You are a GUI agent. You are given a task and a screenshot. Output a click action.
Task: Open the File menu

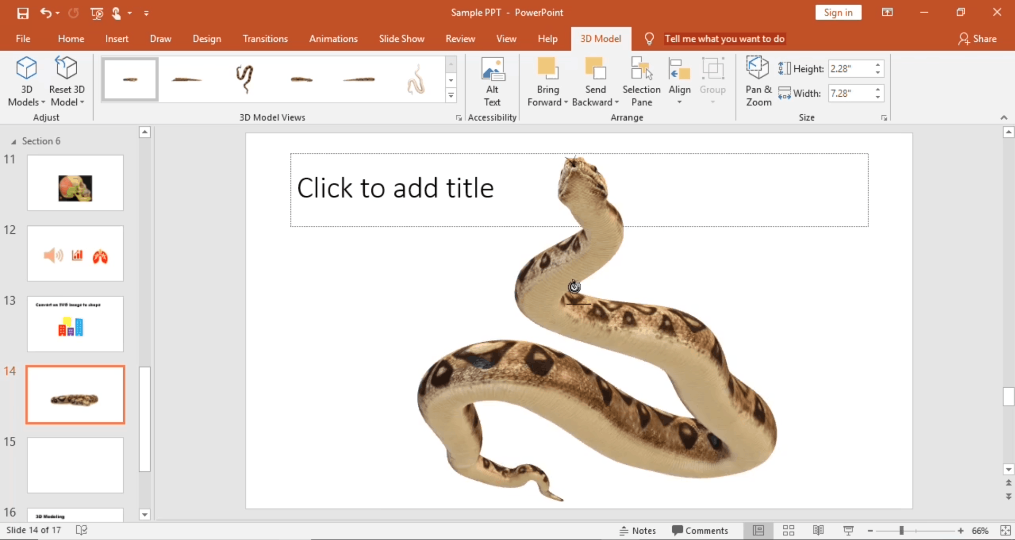(x=23, y=39)
